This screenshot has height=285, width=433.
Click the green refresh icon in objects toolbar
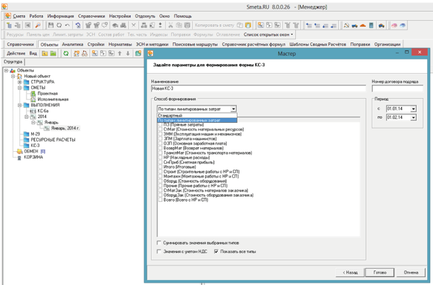pos(67,53)
